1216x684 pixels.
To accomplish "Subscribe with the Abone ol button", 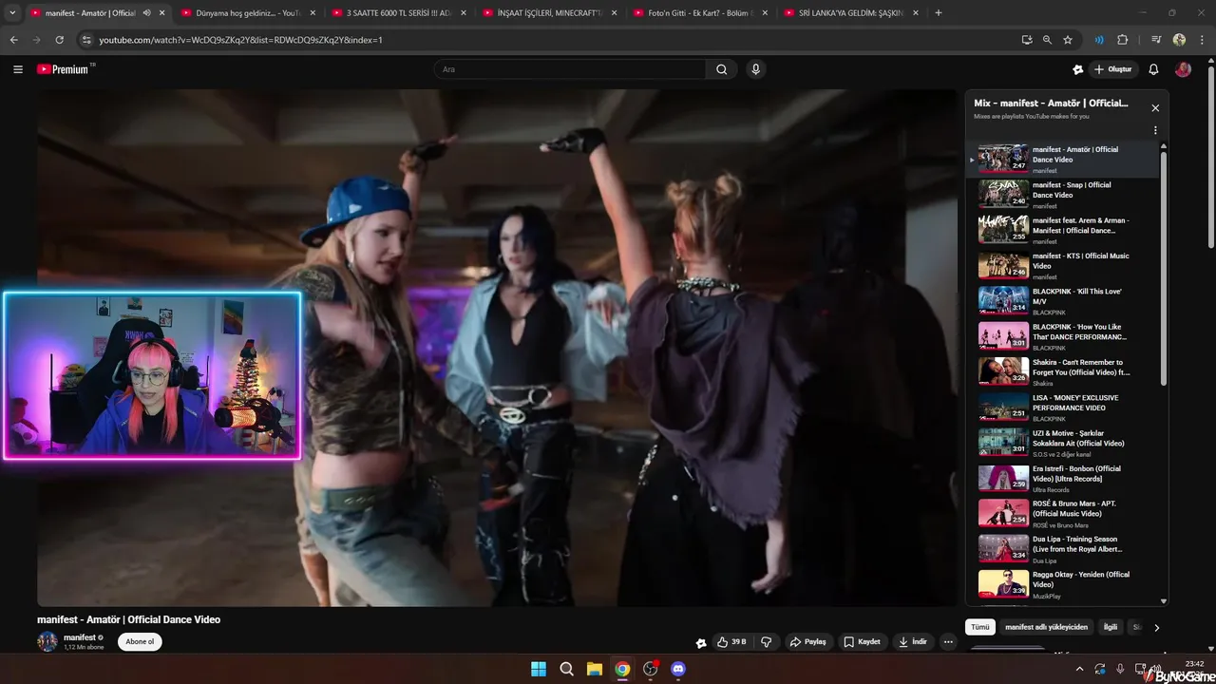I will (x=140, y=642).
